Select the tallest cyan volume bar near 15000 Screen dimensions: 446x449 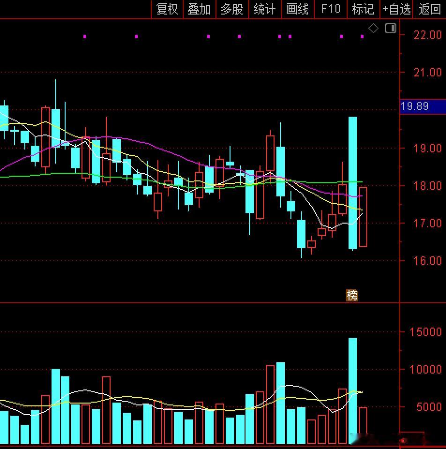click(x=353, y=390)
